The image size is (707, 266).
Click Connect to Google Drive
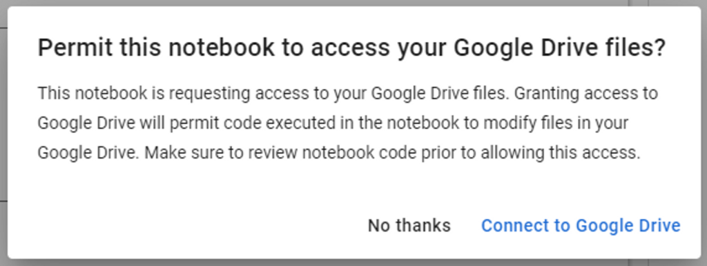[x=581, y=225]
